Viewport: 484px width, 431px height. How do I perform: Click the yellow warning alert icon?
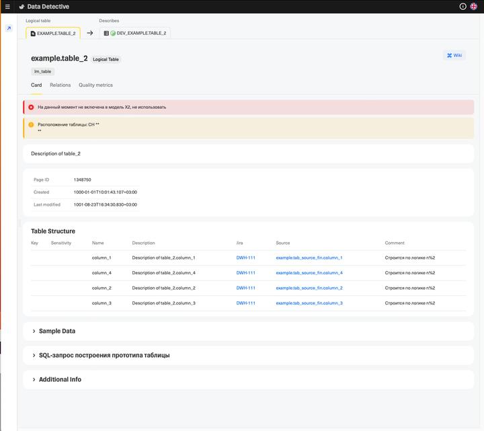tap(31, 125)
